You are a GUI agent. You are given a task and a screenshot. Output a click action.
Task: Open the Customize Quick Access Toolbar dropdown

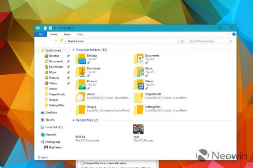pos(55,28)
